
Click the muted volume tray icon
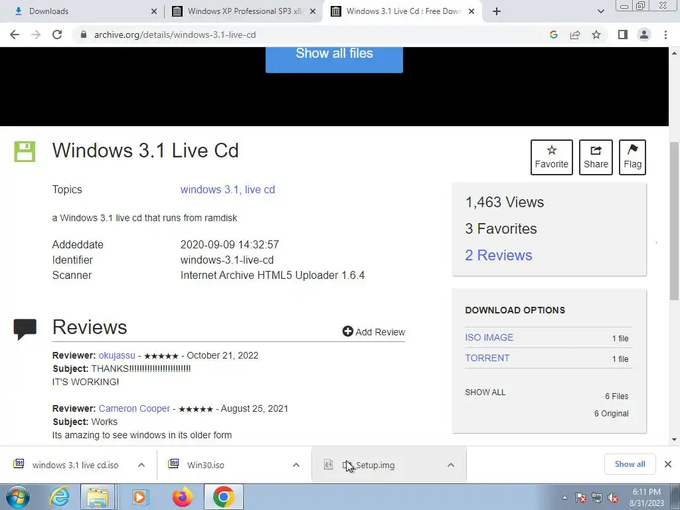(613, 497)
